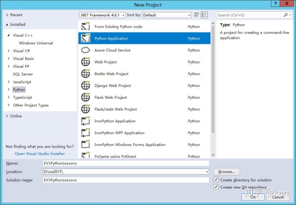Click the Python Application template icon
The image size is (296, 205).
point(85,38)
